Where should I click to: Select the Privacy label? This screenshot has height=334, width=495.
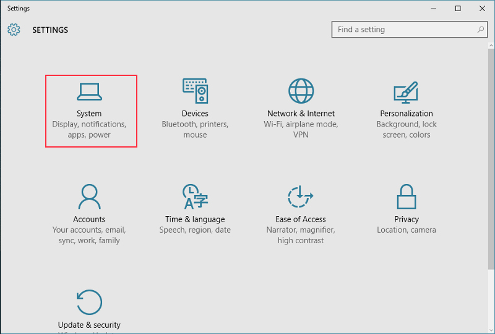coord(407,219)
